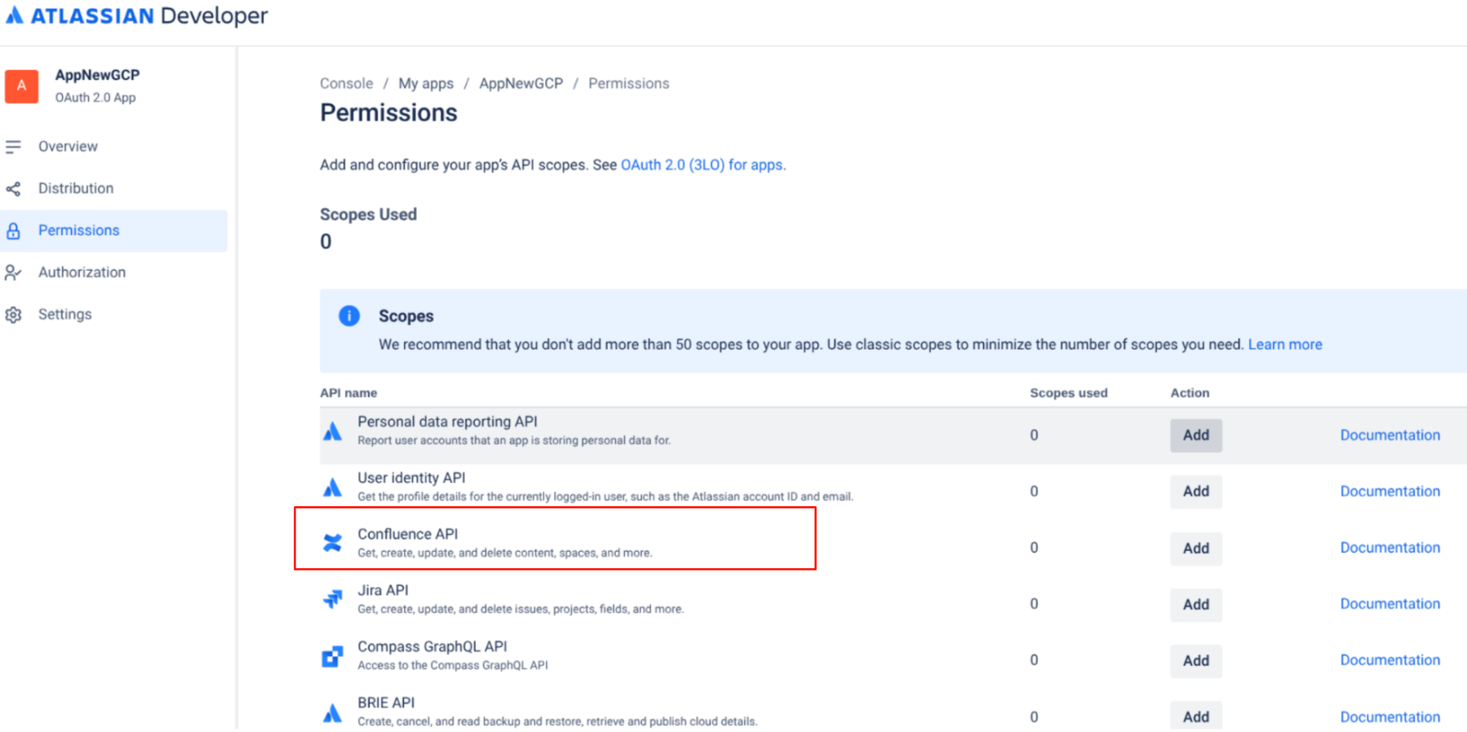The height and width of the screenshot is (732, 1467).
Task: Click the Scopes used column header
Action: click(1069, 393)
